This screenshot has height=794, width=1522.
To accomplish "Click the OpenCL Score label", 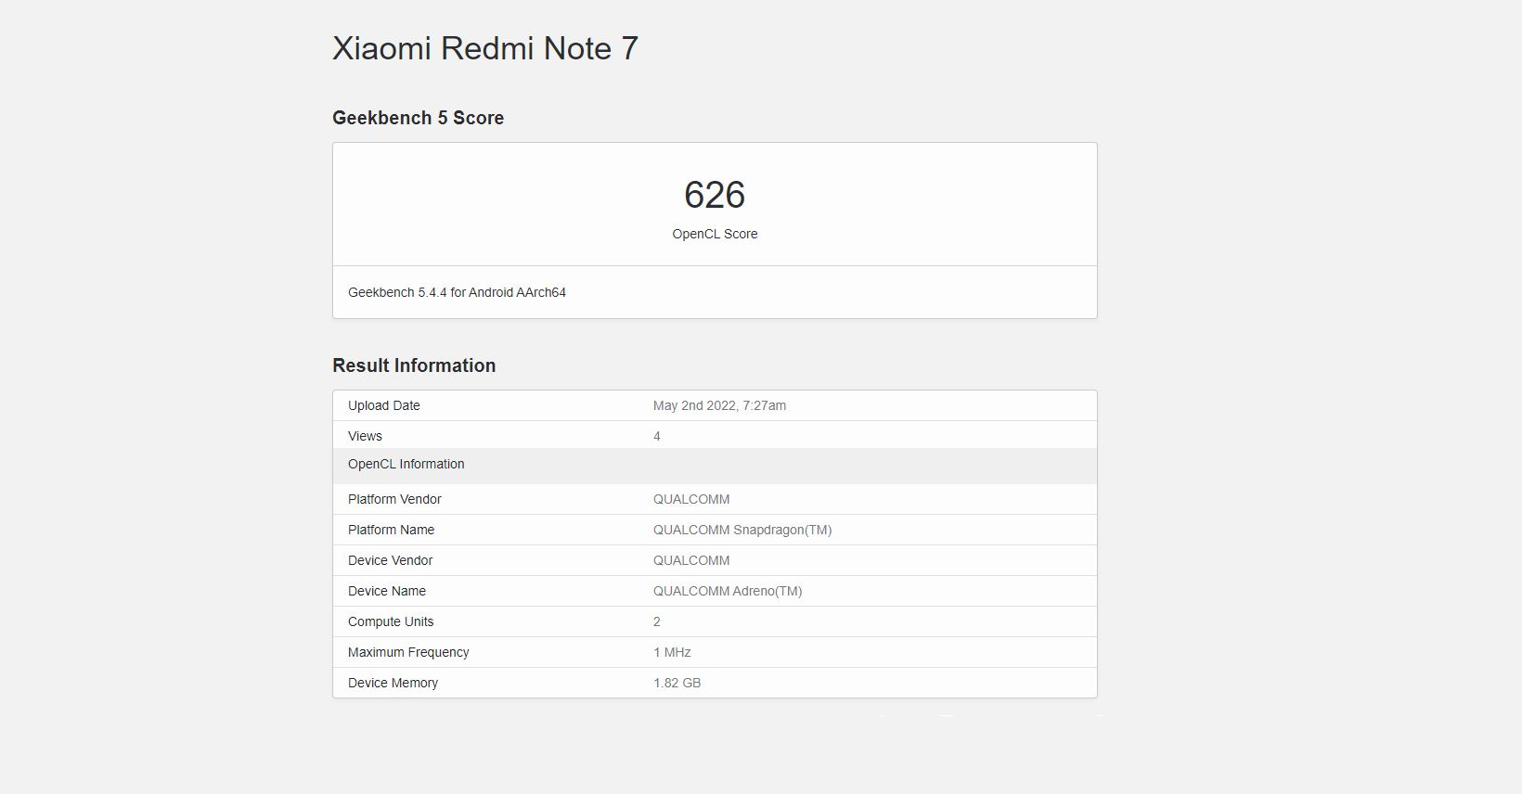I will [715, 234].
